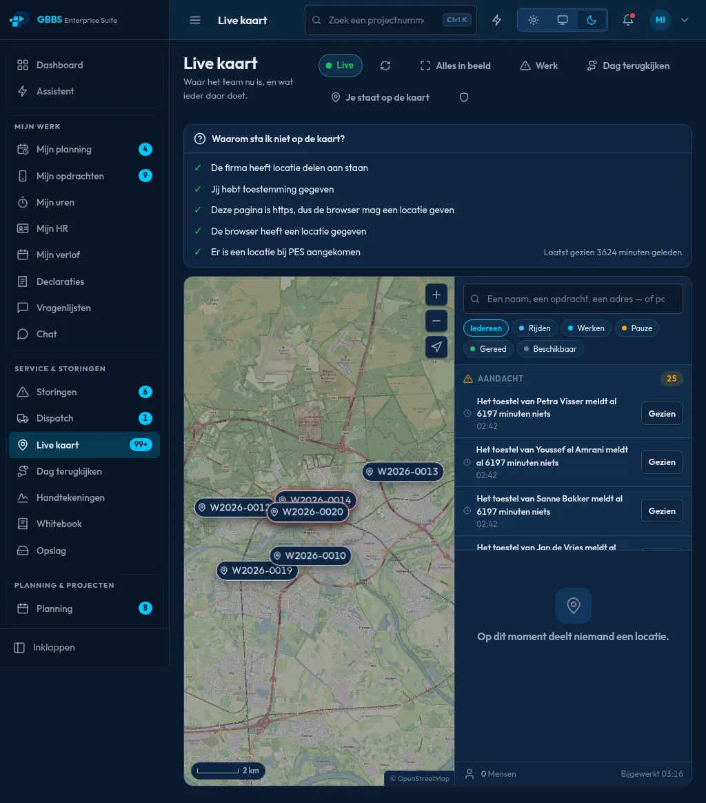Select the Iedereen filter chip
Viewport: 706px width, 803px height.
[x=486, y=328]
